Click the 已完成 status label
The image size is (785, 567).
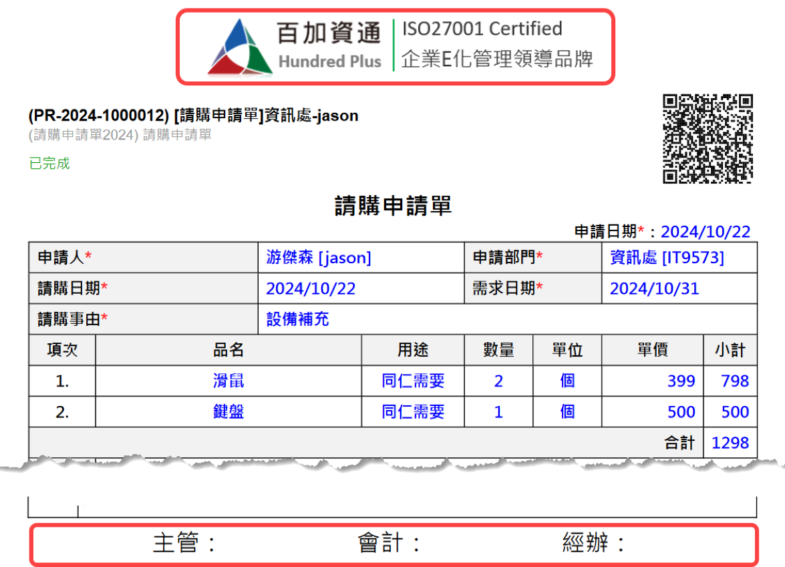tap(49, 163)
